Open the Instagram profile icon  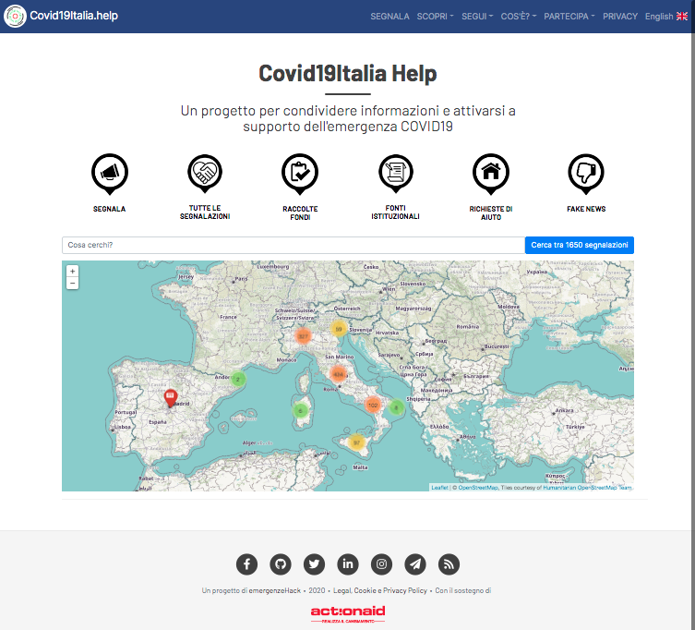[381, 564]
